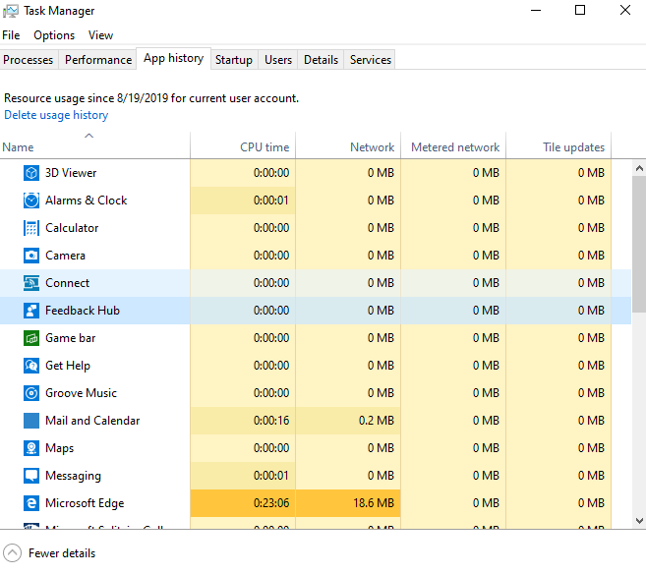Select the Game bar row name
This screenshot has width=646, height=575.
pos(71,338)
